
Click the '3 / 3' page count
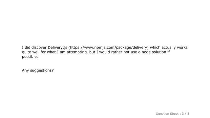185,114
